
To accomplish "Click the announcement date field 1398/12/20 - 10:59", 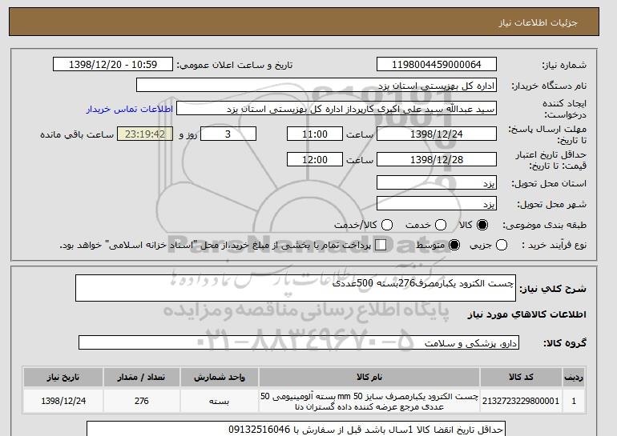I will pyautogui.click(x=113, y=65).
